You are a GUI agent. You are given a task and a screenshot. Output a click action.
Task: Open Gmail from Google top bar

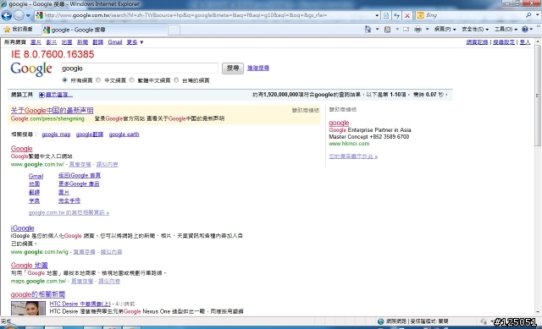[115, 42]
